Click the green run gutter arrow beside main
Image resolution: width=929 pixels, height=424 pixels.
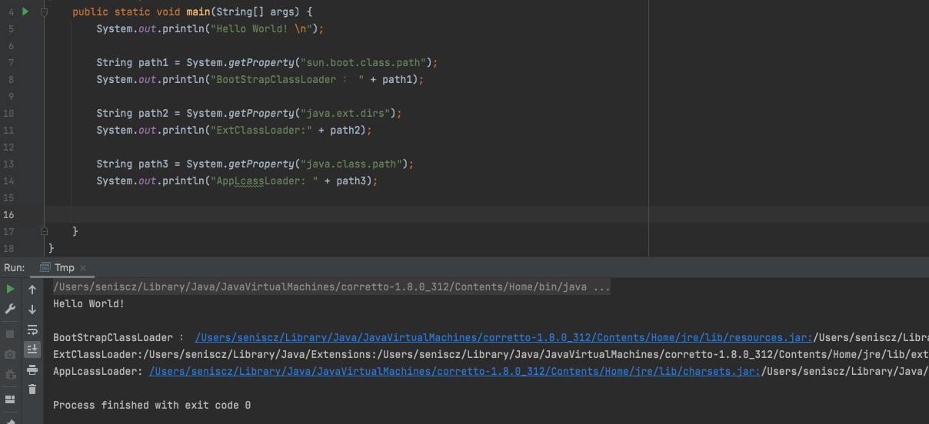(25, 12)
